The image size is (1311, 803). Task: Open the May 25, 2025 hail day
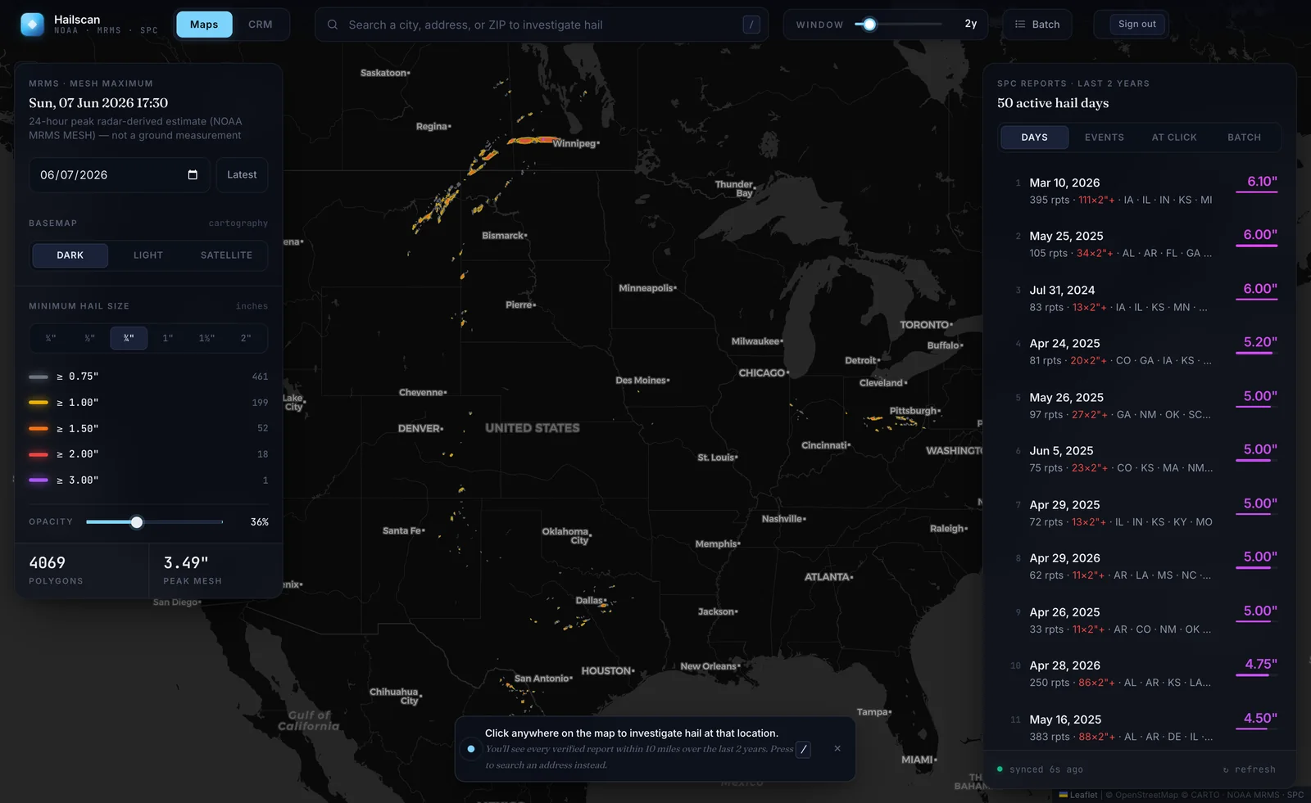(1140, 244)
